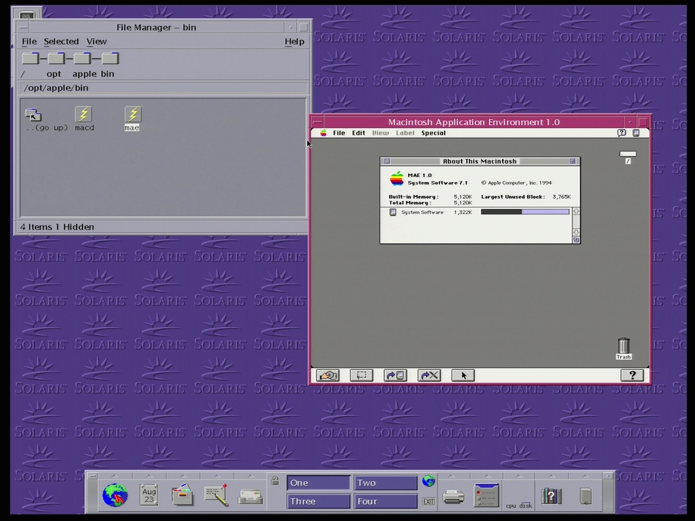Click scroll up arrow in About This Macintosh
The height and width of the screenshot is (521, 695).
pos(576,211)
